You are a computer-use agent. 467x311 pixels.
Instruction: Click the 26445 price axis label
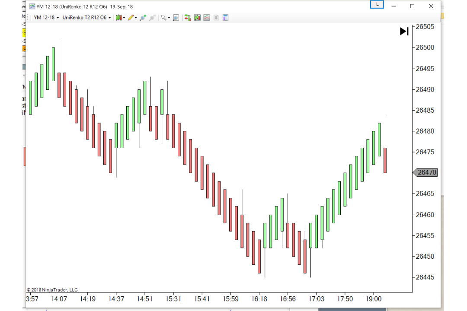(x=425, y=277)
